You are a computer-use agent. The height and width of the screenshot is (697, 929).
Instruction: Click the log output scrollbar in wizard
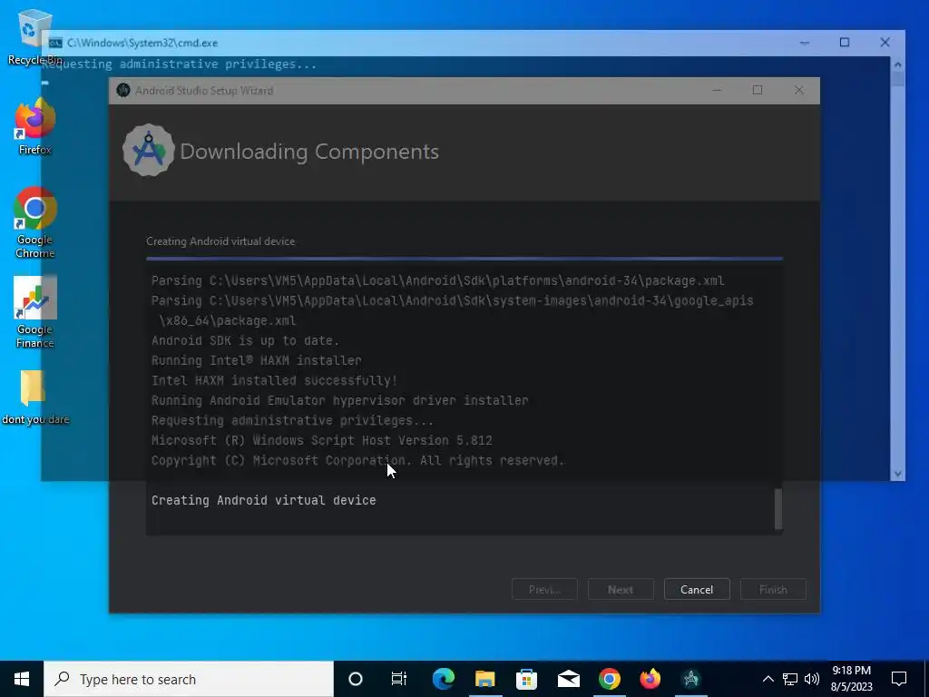coord(778,508)
